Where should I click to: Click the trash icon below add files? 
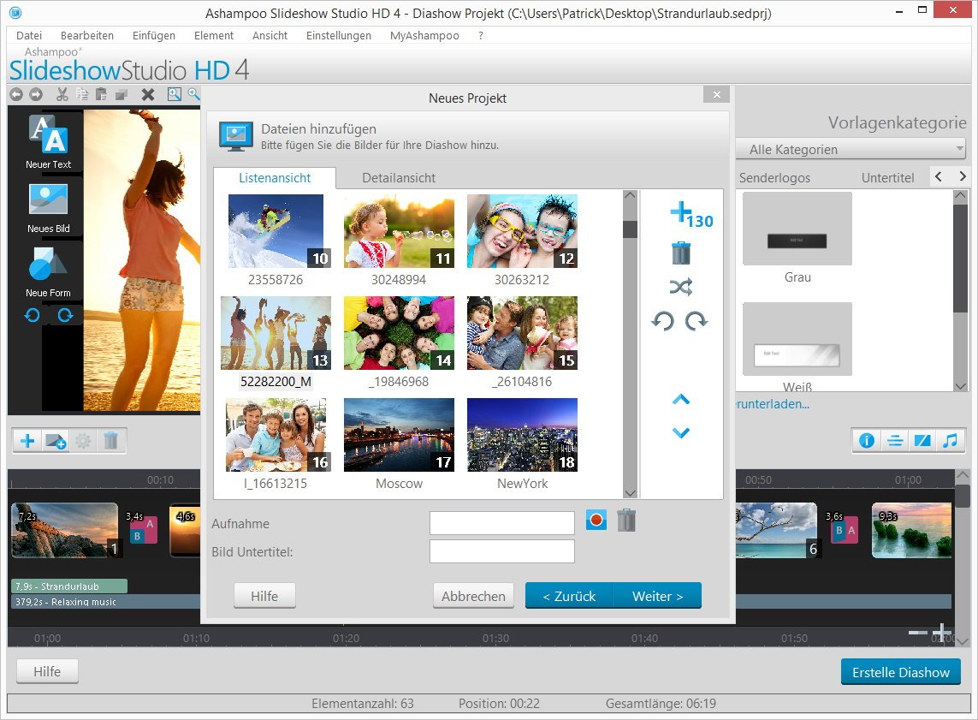681,253
